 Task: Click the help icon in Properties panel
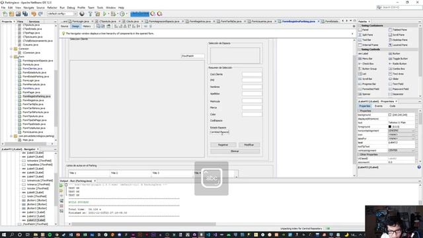[x=419, y=167]
